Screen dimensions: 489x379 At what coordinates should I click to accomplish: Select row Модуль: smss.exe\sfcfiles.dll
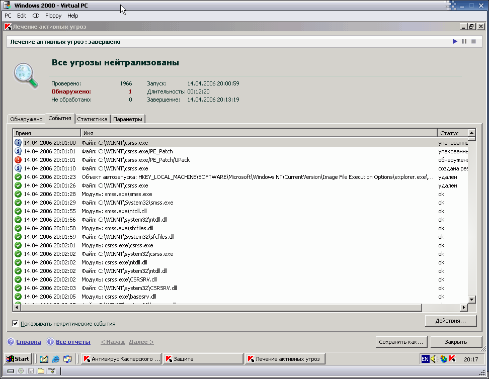tap(240, 228)
